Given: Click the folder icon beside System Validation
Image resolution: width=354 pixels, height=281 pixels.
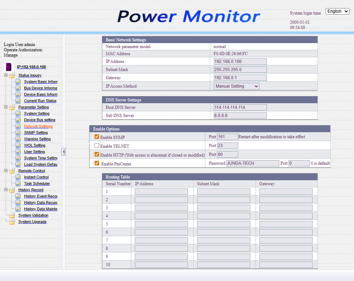Looking at the screenshot, I should [x=12, y=215].
